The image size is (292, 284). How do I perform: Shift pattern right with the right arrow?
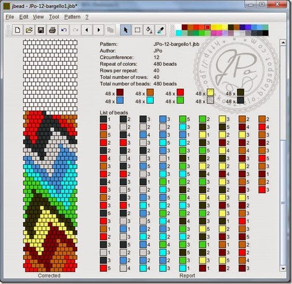pyautogui.click(x=98, y=30)
